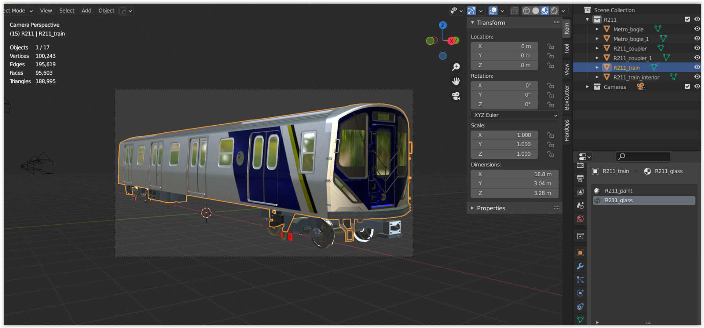Toggle show overlays button in header
Screen dimensions: 704x328
pyautogui.click(x=493, y=11)
